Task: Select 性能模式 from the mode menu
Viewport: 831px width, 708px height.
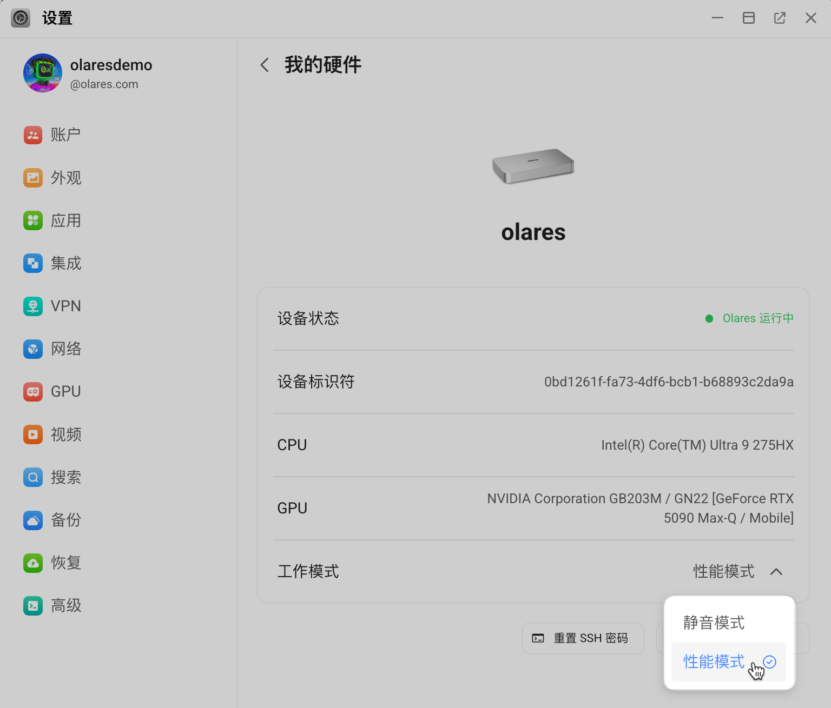Action: (713, 662)
